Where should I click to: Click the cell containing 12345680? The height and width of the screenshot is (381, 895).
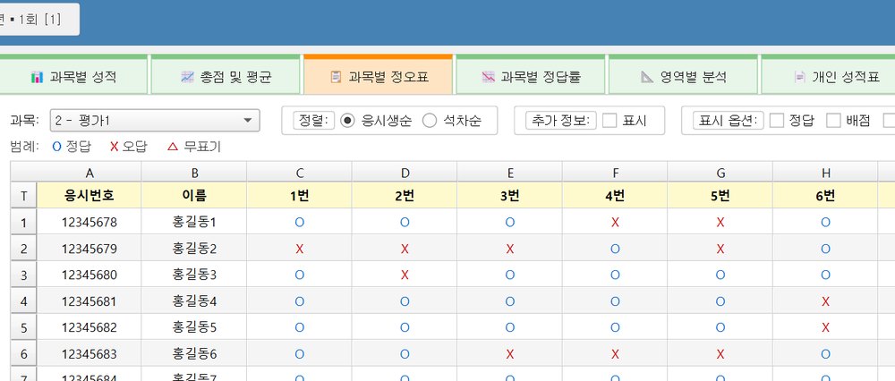(x=89, y=275)
